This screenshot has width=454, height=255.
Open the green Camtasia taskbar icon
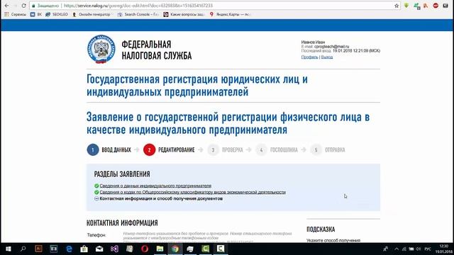[x=205, y=249]
